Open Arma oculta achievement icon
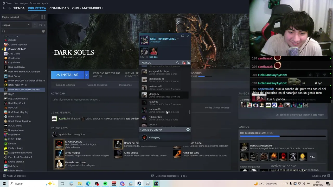The width and height of the screenshot is (333, 187). pyautogui.click(x=118, y=154)
